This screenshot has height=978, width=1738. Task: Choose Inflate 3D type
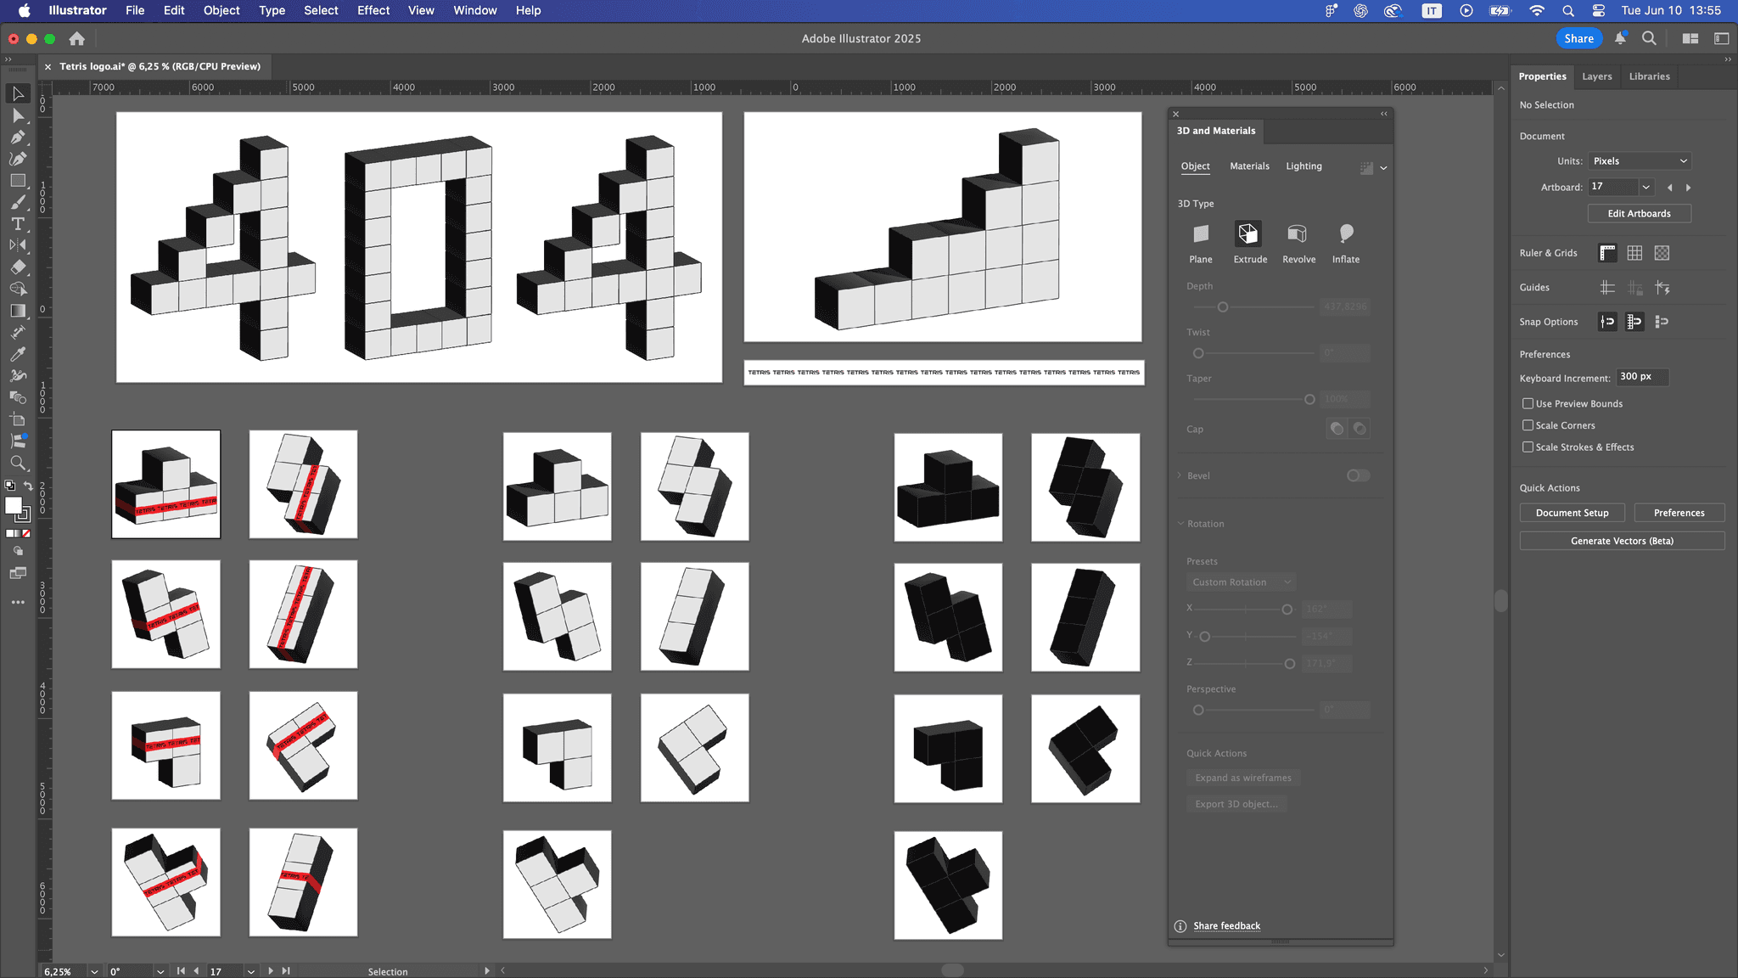pos(1345,234)
